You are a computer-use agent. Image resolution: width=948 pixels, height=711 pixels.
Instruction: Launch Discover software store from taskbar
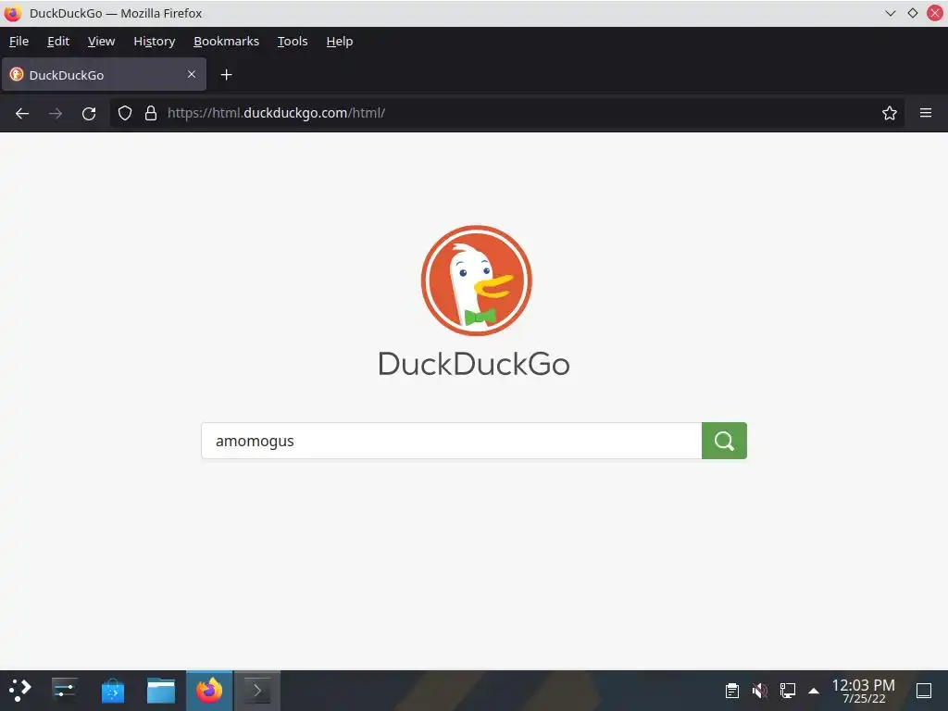pos(112,691)
